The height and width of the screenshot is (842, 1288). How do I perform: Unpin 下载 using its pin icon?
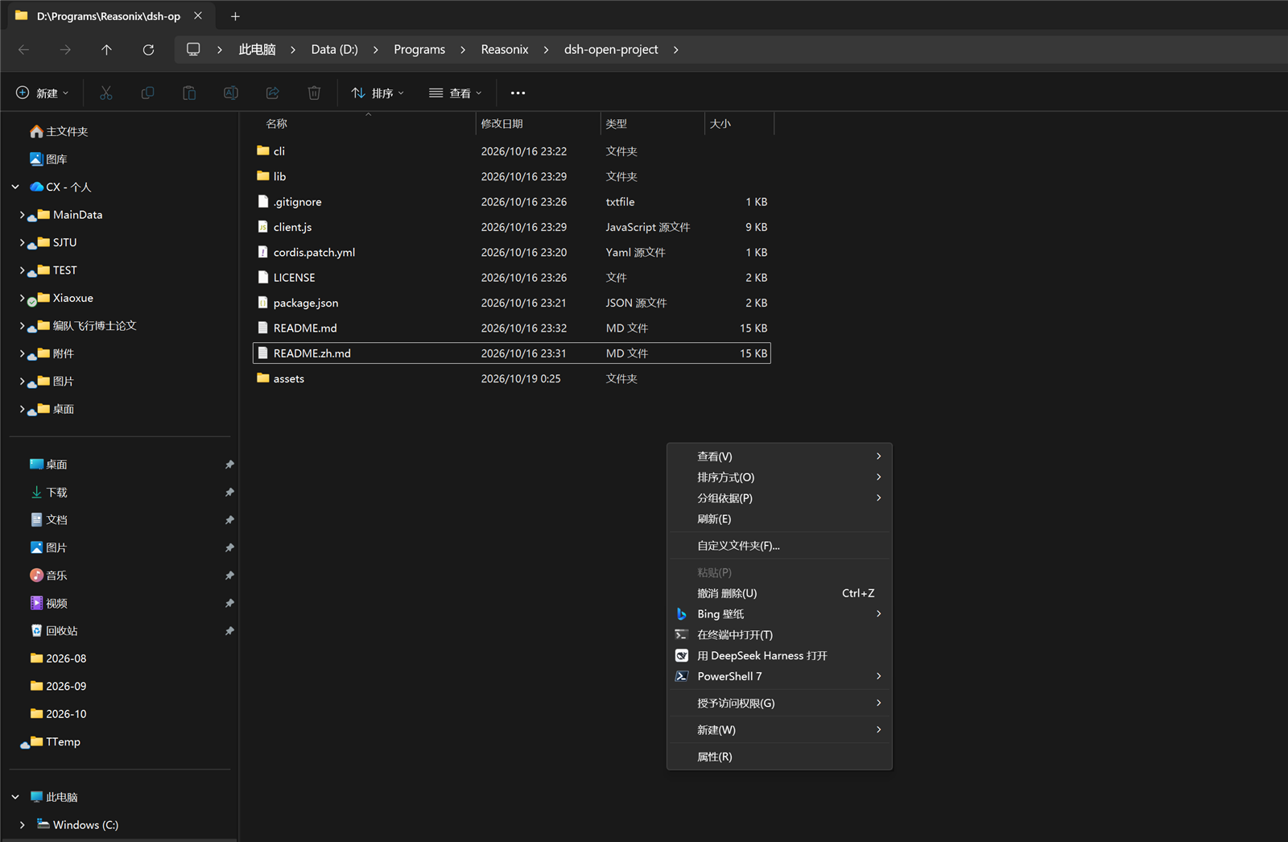click(x=229, y=492)
